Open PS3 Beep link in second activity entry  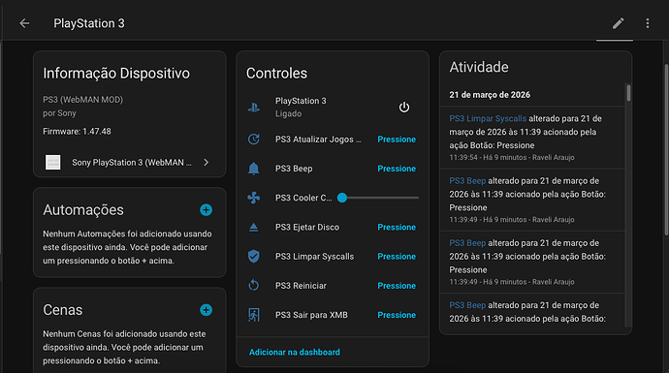(x=467, y=181)
